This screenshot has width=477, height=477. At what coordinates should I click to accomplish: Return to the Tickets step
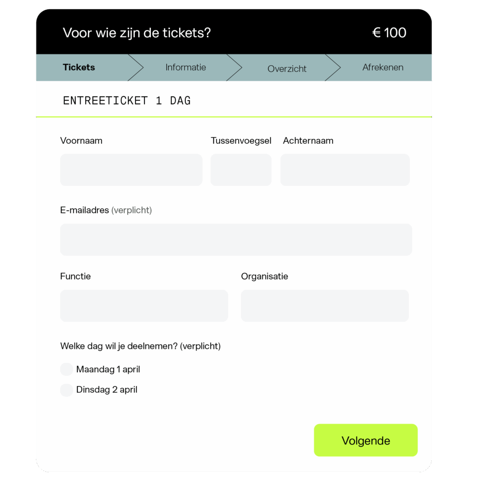click(78, 67)
